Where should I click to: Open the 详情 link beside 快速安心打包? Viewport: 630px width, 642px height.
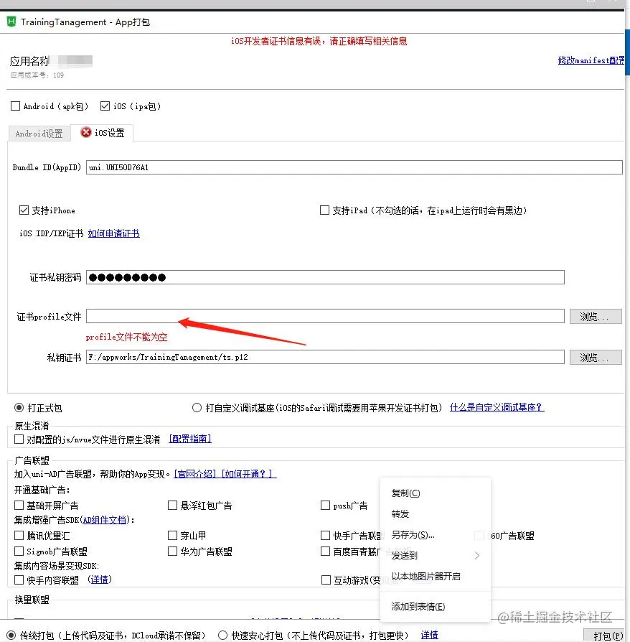point(430,635)
